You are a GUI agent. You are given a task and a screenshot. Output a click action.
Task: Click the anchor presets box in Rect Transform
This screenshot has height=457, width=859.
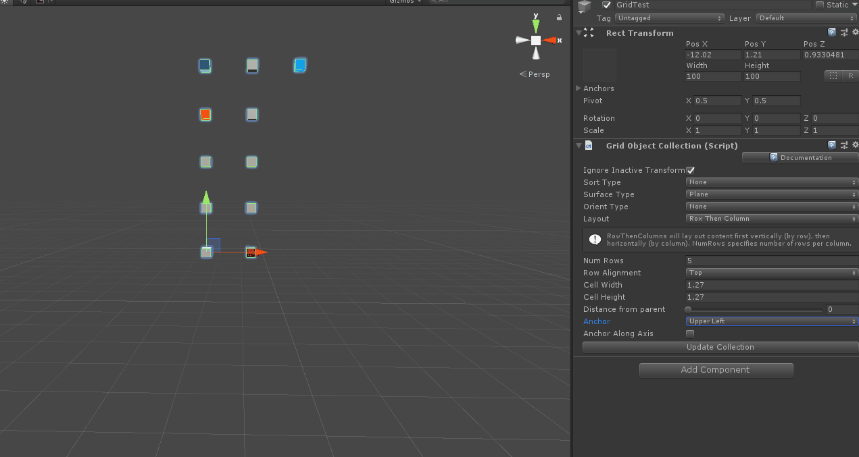pos(599,65)
